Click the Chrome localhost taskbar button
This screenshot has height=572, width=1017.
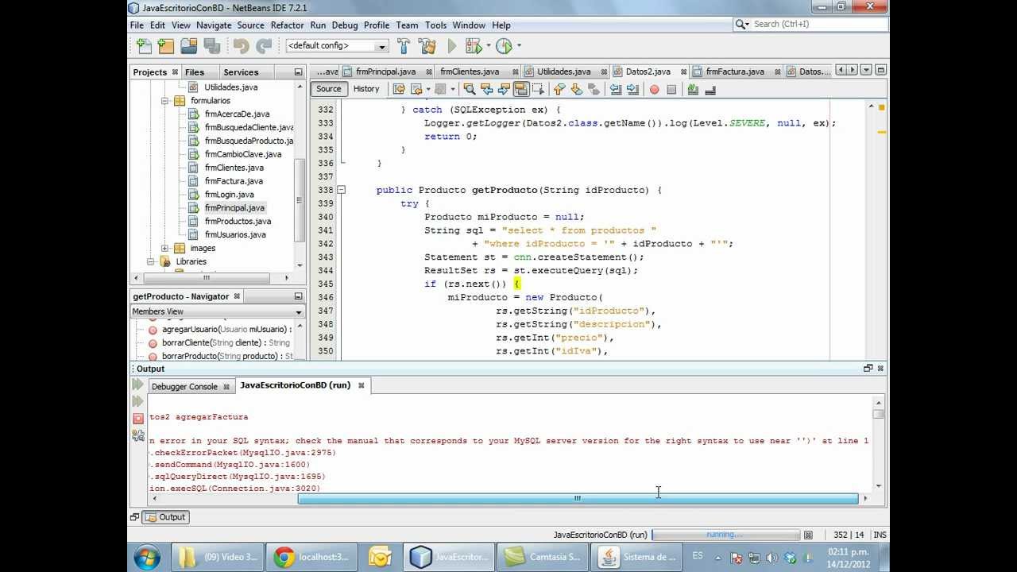pos(311,557)
